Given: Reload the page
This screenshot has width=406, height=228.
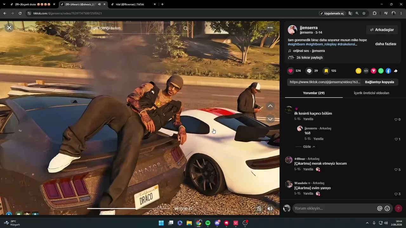Looking at the screenshot, I should [20, 13].
